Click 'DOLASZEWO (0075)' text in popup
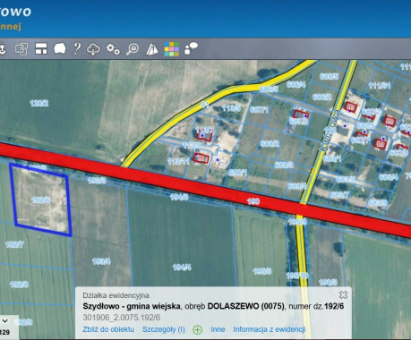This screenshot has height=340, width=411. [246, 306]
